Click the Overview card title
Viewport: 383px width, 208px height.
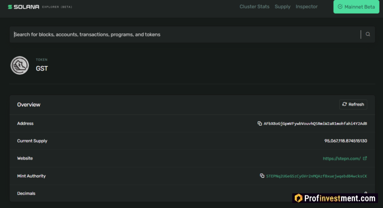click(x=29, y=105)
